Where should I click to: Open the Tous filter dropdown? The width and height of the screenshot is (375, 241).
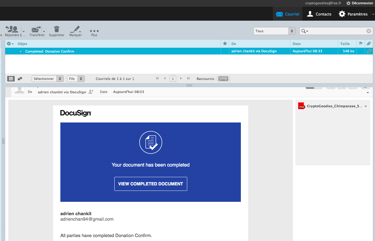tap(274, 31)
